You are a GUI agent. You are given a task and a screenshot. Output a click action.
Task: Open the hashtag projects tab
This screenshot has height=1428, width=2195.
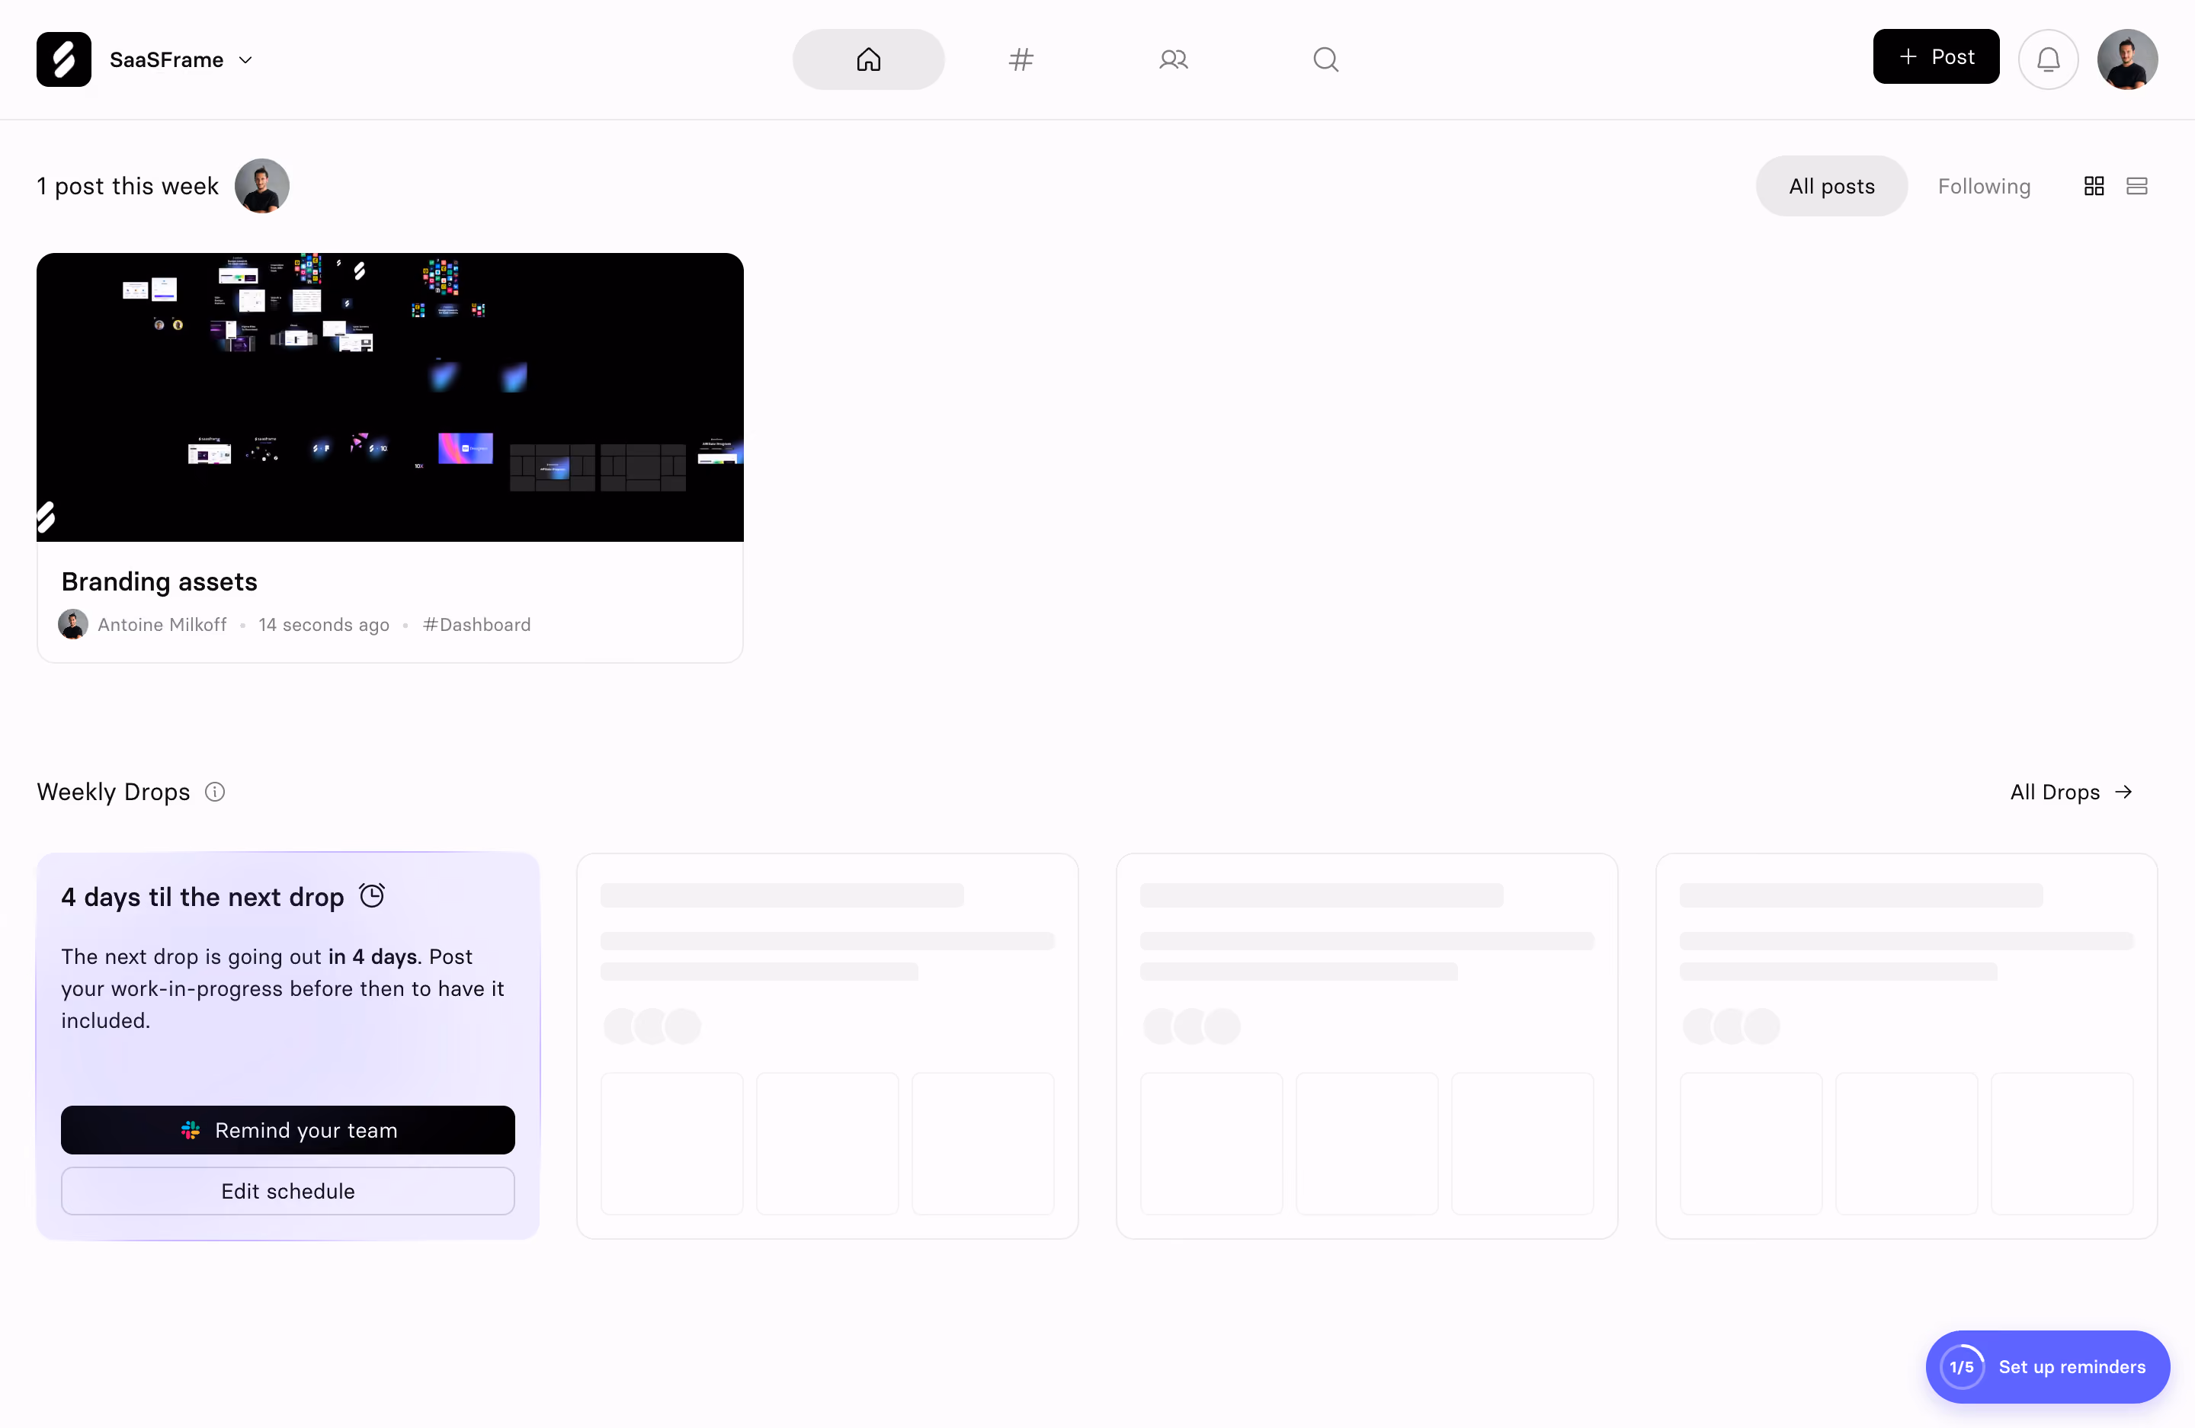(1021, 59)
